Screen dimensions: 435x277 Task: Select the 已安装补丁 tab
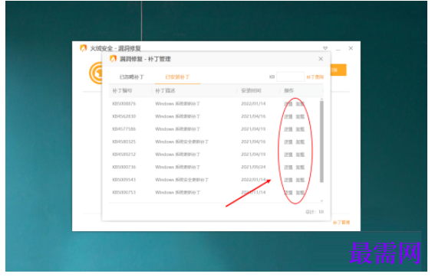pyautogui.click(x=177, y=77)
